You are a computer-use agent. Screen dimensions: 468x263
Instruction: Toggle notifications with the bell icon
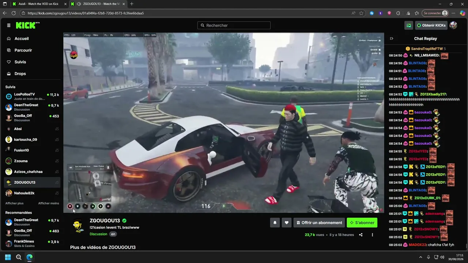[x=275, y=222]
